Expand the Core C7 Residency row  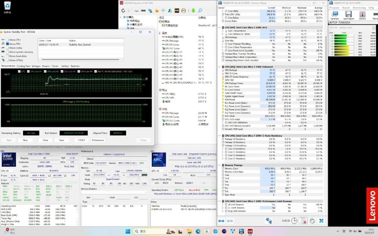223,159
